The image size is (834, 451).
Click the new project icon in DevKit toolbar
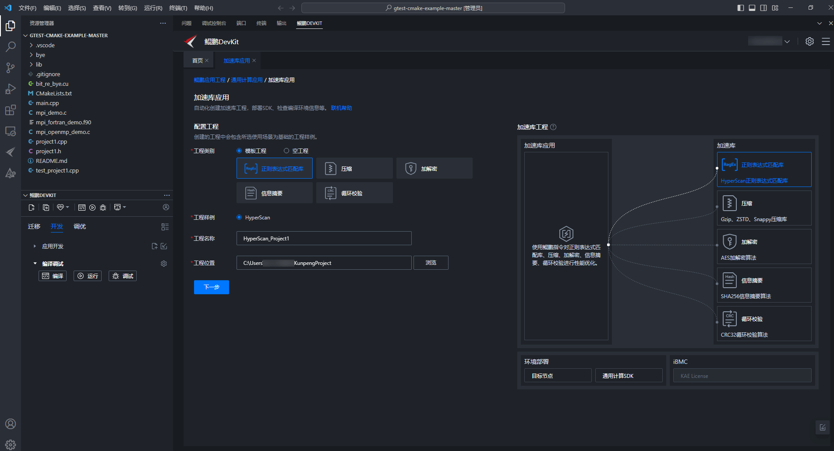point(32,208)
